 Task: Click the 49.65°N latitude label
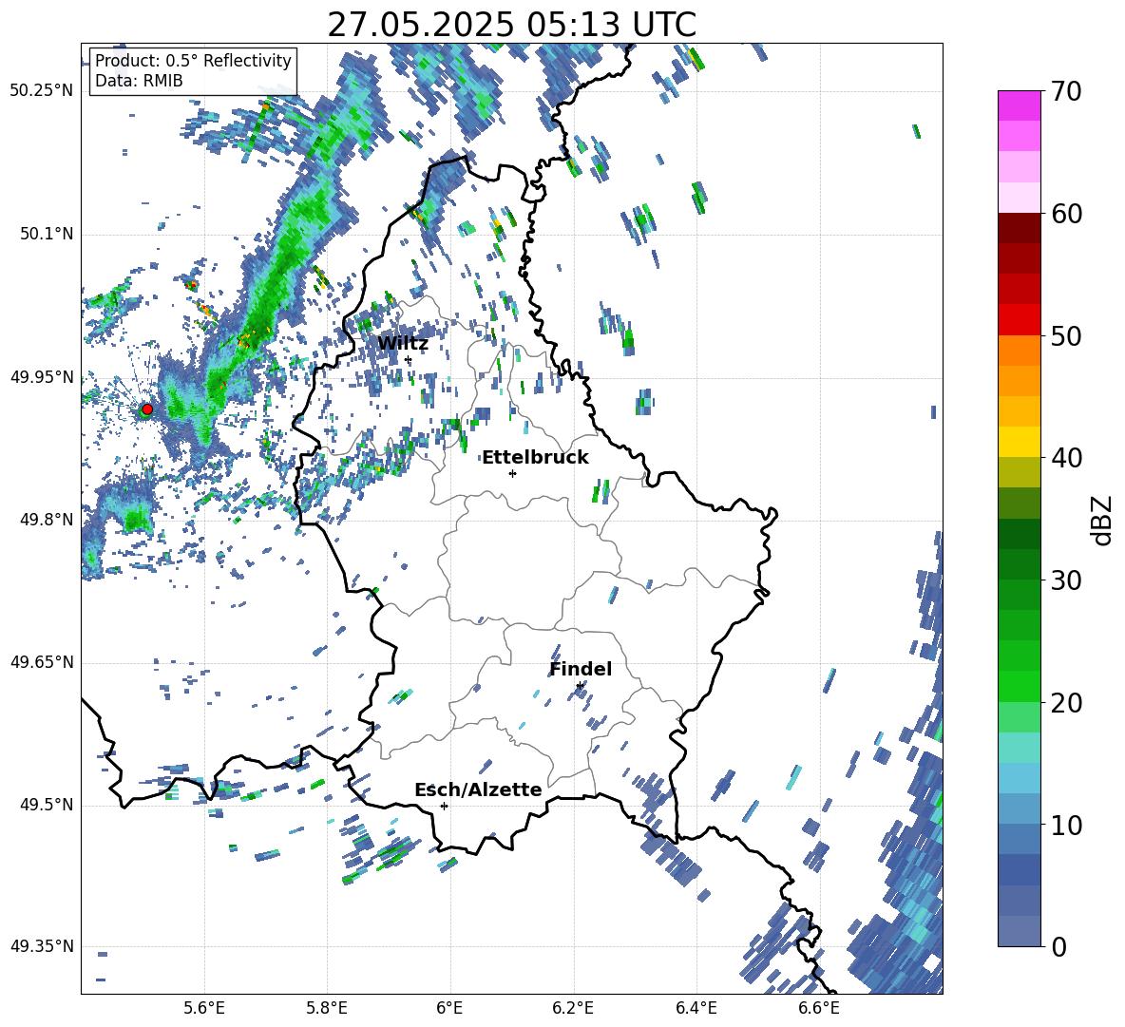42,663
